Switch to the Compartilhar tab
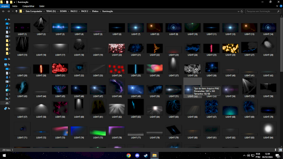 28,6
